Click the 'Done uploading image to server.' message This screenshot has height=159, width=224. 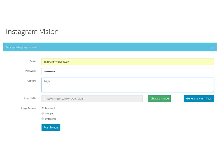pos(22,47)
